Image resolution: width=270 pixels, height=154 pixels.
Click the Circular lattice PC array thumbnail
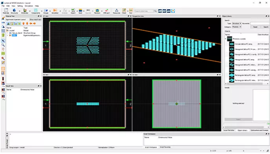point(232,44)
